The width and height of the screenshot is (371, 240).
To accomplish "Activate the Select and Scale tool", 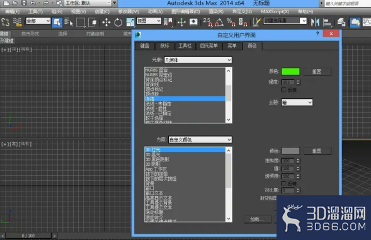I will point(130,22).
